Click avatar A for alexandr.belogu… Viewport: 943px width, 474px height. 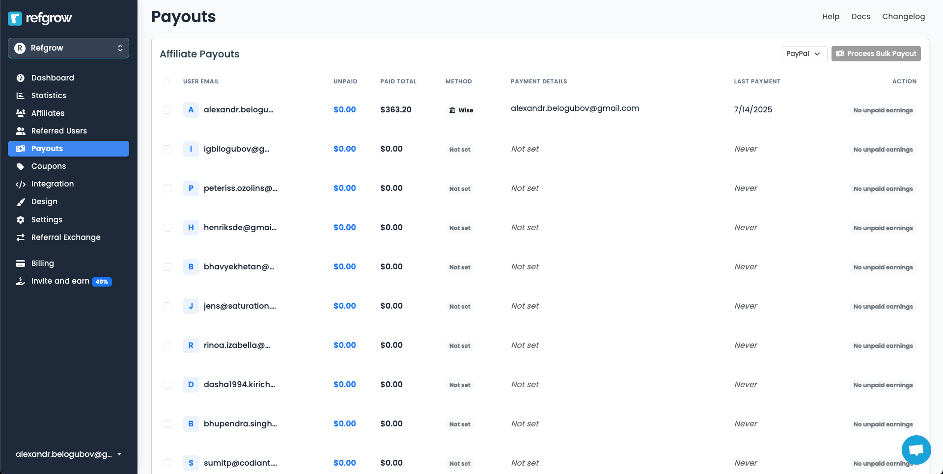tap(191, 110)
